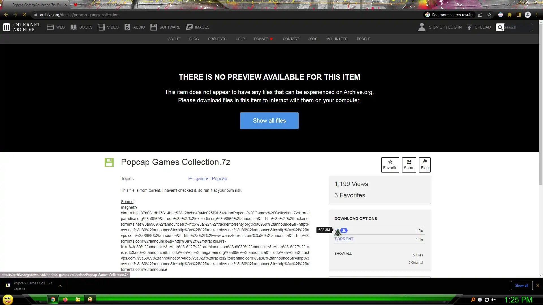Click the Share icon button

point(409,165)
